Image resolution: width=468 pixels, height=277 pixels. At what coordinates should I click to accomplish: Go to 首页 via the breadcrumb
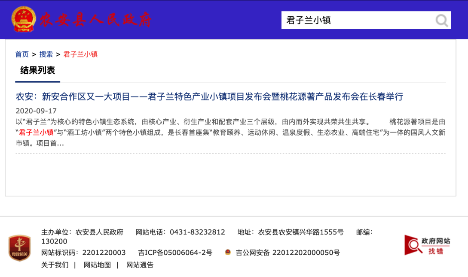click(22, 54)
